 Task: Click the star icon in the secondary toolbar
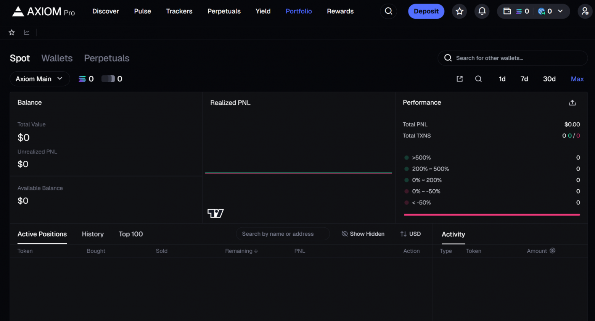point(11,32)
